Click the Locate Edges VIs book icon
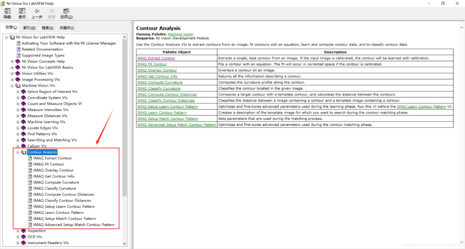Viewport: 465px width, 249px height. tap(24, 128)
